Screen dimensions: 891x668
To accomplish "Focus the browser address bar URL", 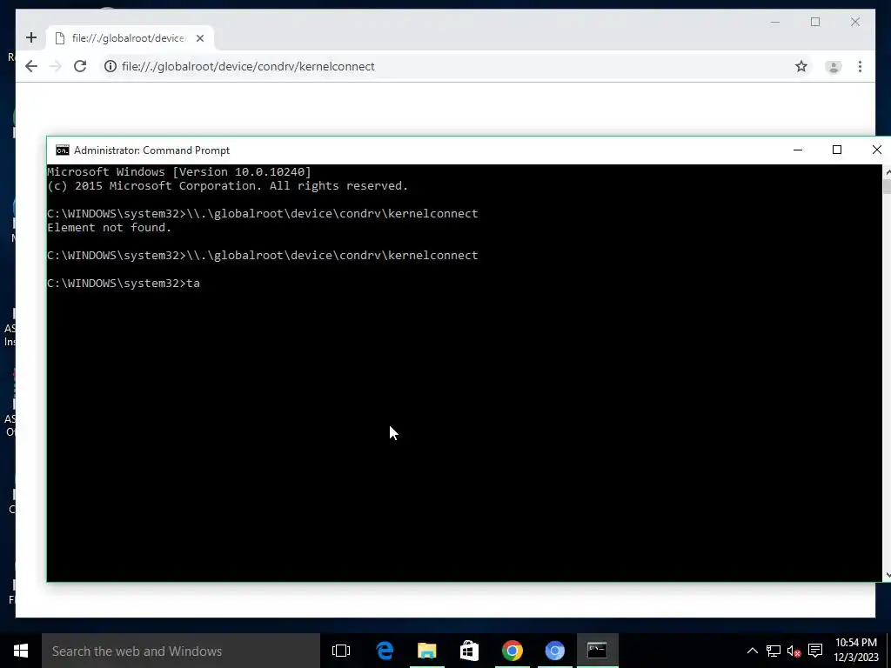I will (248, 66).
